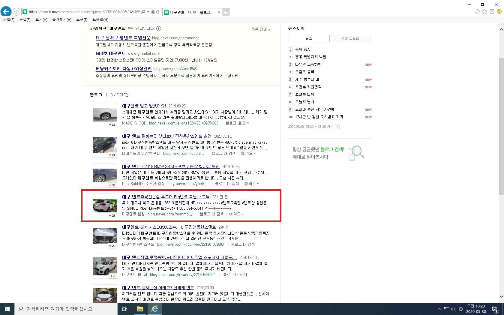Open browser settings gear icon
The image size is (504, 315).
[x=492, y=11]
